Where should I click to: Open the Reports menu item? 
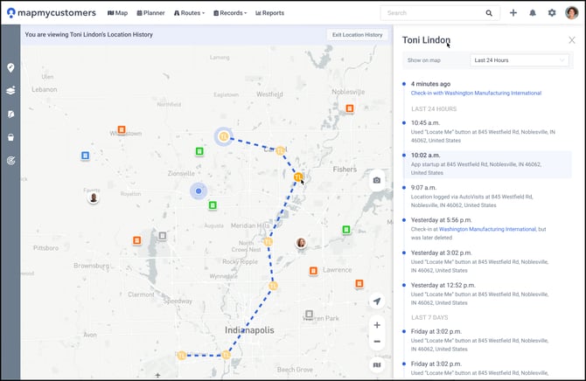[x=269, y=13]
